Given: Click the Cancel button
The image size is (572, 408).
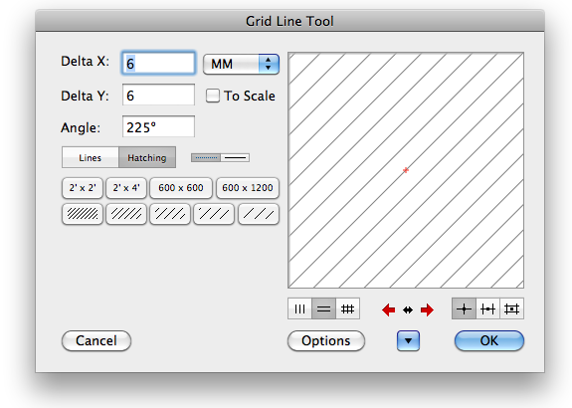Looking at the screenshot, I should coord(96,341).
